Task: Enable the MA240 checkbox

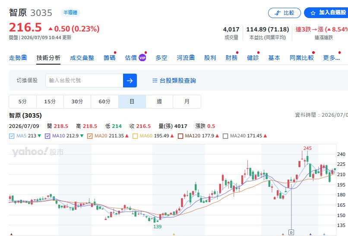Action: point(225,136)
